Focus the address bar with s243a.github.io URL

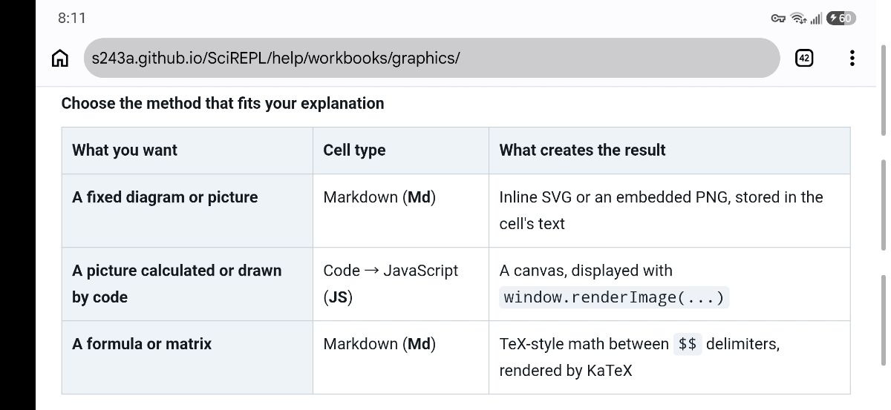click(431, 58)
